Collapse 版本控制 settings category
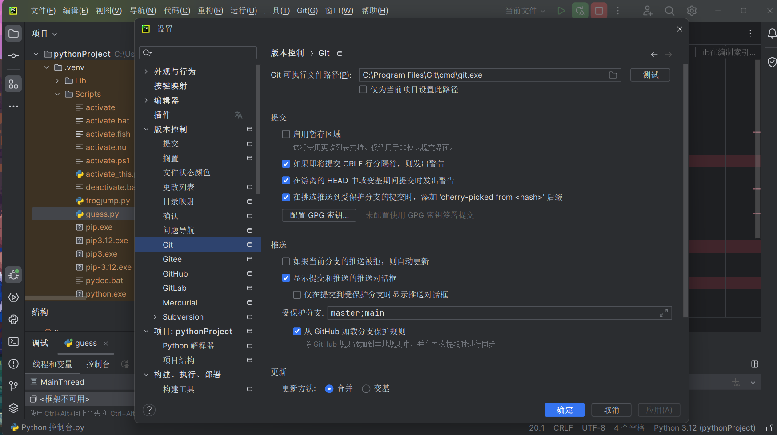777x435 pixels. (146, 129)
